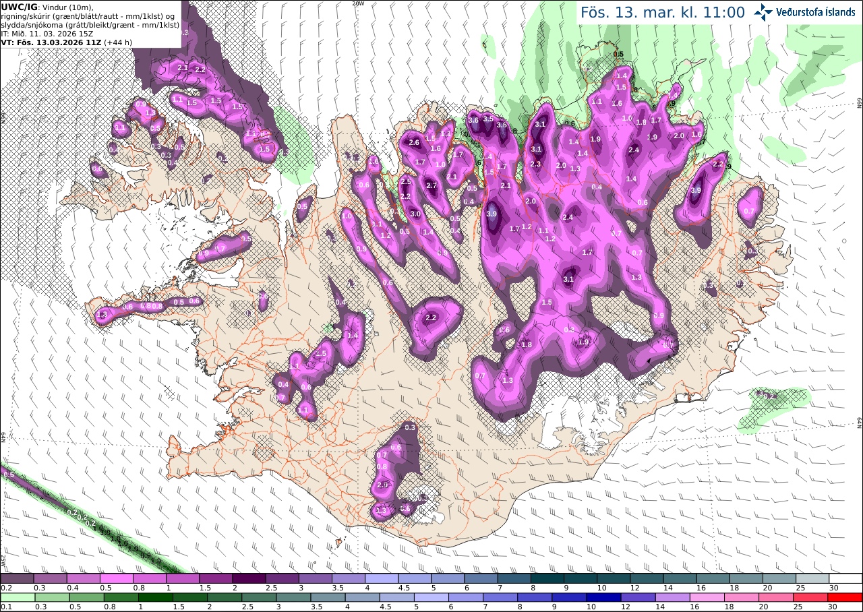Screen dimensions: 863x612
Task: Click the Veðurstofa Íslands logo icon
Action: click(x=763, y=11)
